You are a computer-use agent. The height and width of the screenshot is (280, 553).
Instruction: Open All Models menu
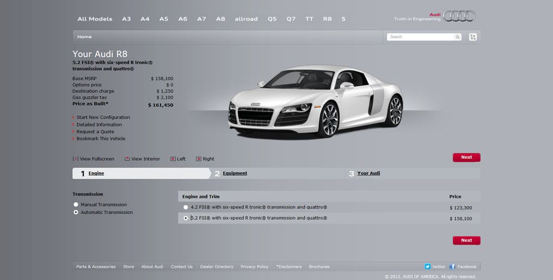tap(95, 19)
